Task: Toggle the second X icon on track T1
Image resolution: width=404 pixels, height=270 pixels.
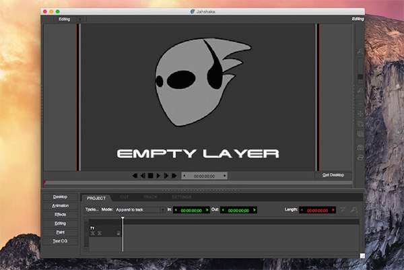Action: [99, 233]
